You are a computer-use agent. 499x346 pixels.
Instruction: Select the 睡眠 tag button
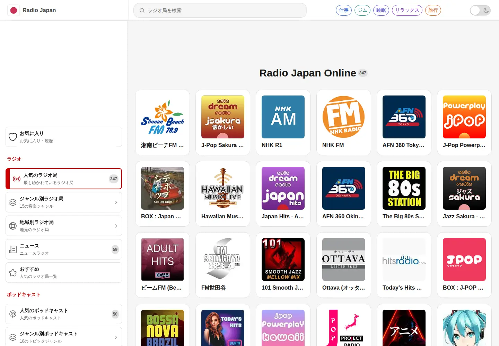(x=381, y=10)
